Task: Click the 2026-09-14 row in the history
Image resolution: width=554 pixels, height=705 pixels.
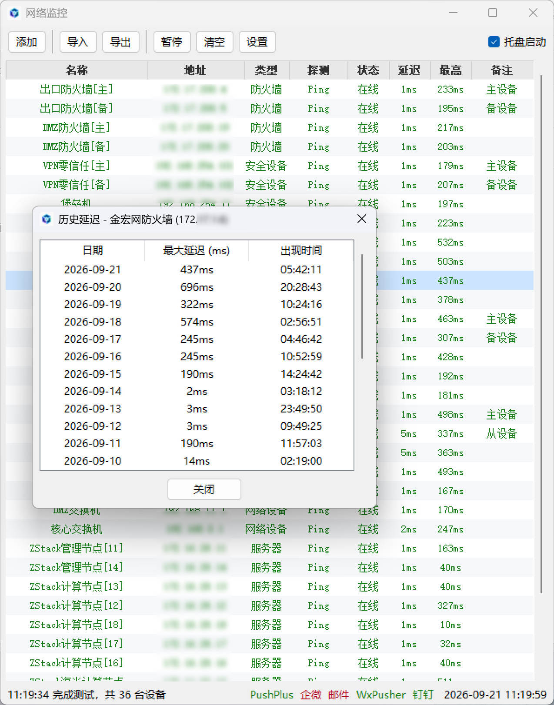Action: (197, 391)
